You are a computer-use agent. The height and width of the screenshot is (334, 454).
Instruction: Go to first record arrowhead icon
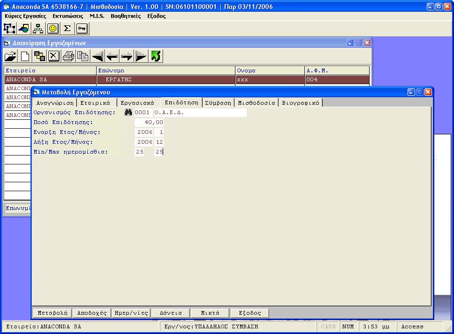[98, 56]
